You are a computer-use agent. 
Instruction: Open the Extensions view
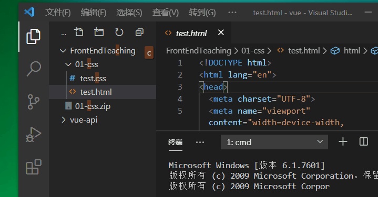point(34,167)
